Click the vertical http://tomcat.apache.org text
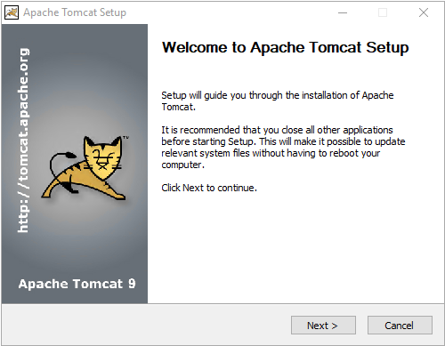This screenshot has height=346, width=445. 23,141
